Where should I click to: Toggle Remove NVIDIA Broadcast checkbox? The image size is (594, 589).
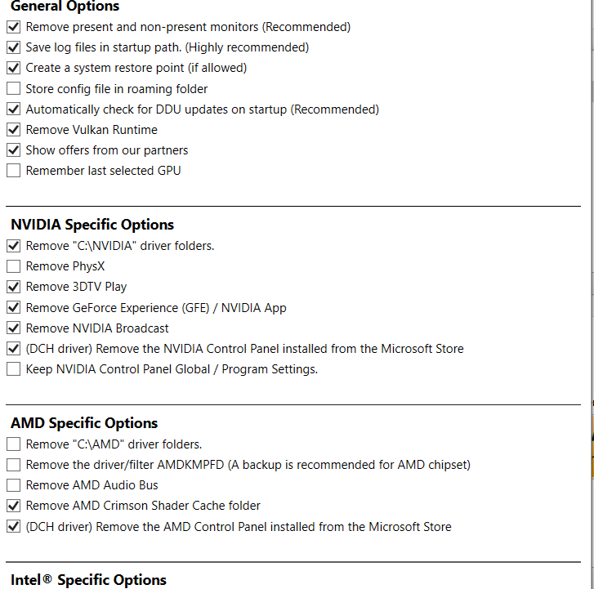pos(13,328)
